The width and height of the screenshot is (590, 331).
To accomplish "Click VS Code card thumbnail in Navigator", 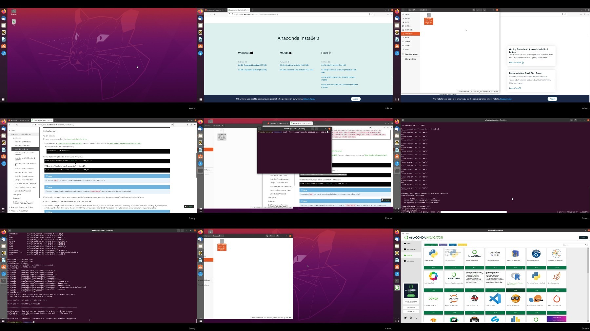I will pyautogui.click(x=495, y=298).
